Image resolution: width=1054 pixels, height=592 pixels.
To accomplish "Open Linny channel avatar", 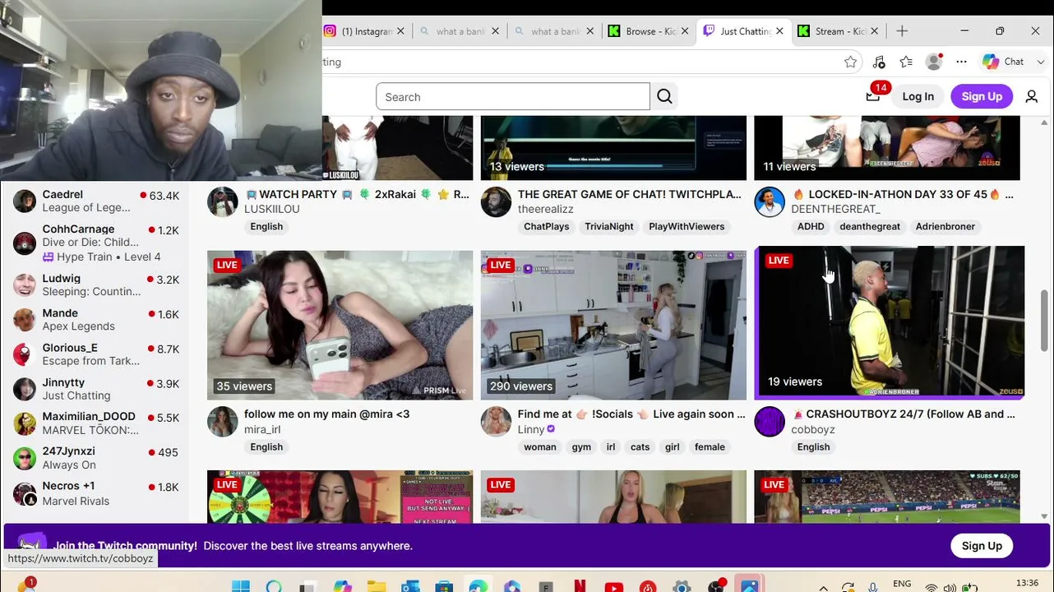I will (x=496, y=422).
